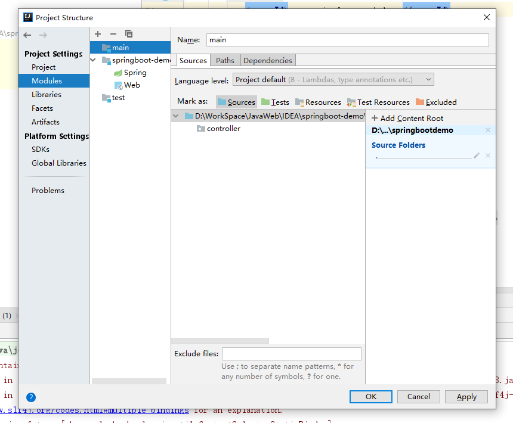
Task: Remove selected module with minus icon
Action: (x=113, y=34)
